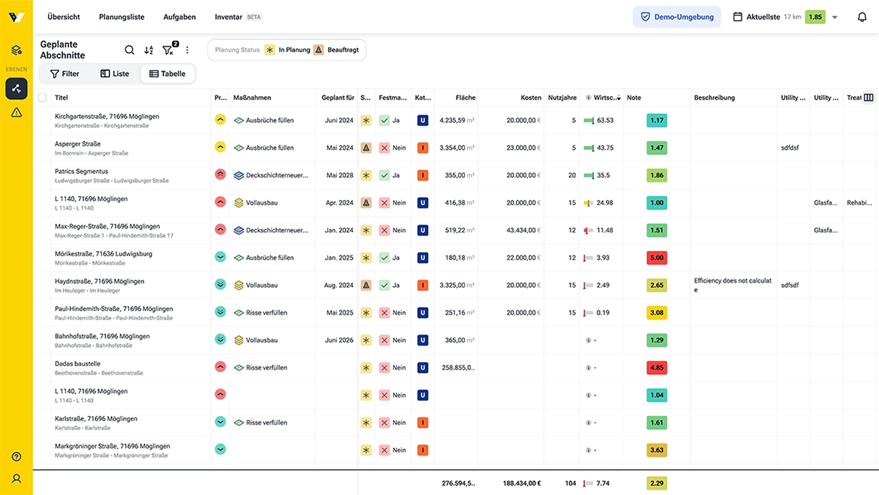
Task: Sort by the Geplant für column header
Action: click(337, 98)
